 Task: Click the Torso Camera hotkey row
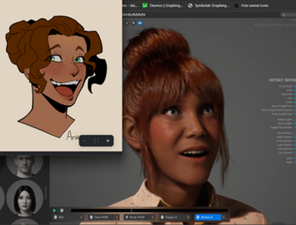tap(286, 141)
